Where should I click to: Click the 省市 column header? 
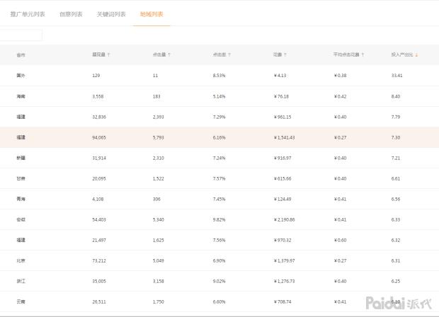[x=21, y=55]
